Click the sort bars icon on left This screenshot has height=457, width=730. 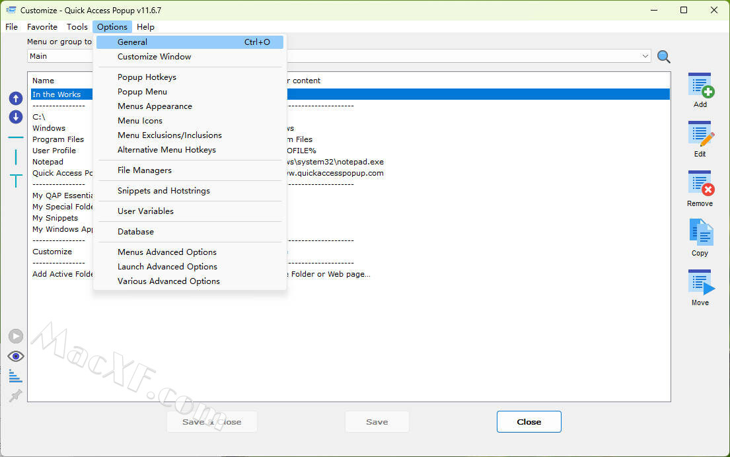pyautogui.click(x=16, y=376)
